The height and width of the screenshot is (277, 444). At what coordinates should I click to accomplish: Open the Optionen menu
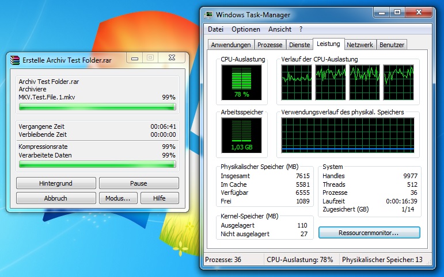click(245, 29)
